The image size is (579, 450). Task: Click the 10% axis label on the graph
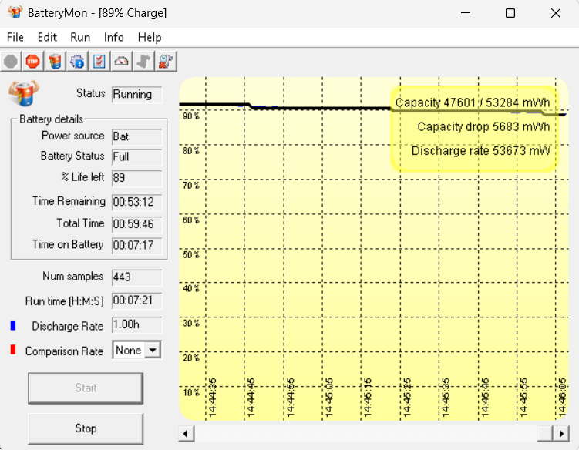191,392
